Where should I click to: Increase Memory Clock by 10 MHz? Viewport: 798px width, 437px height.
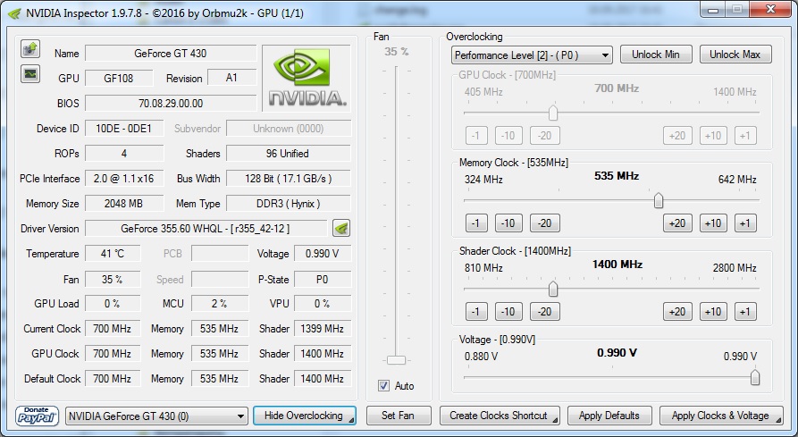pyautogui.click(x=713, y=223)
